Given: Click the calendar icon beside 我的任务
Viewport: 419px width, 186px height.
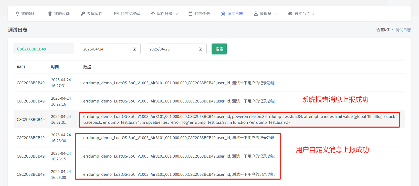Looking at the screenshot, I should pyautogui.click(x=191, y=14).
